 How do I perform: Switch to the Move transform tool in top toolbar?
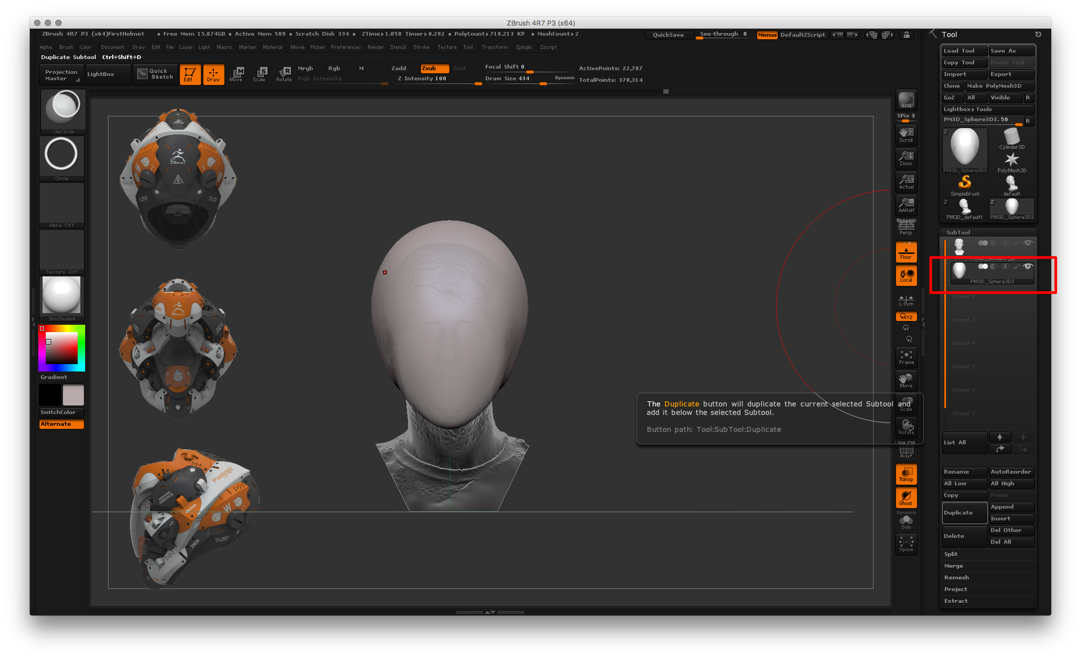(x=237, y=74)
